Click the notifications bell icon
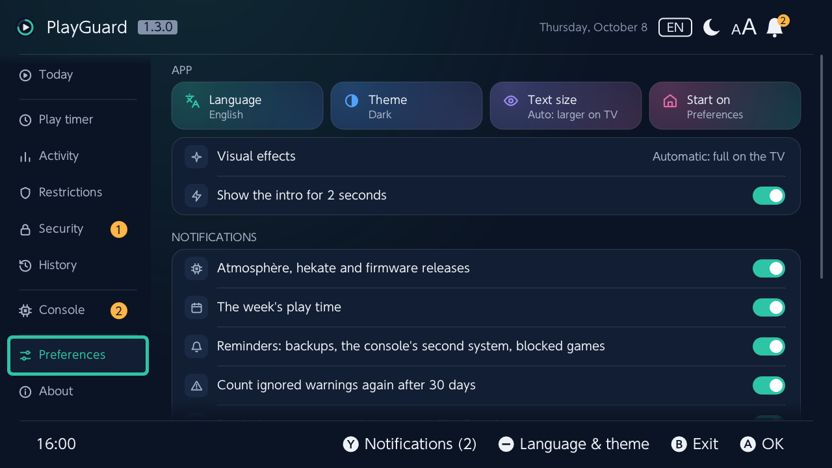This screenshot has width=832, height=468. [775, 27]
